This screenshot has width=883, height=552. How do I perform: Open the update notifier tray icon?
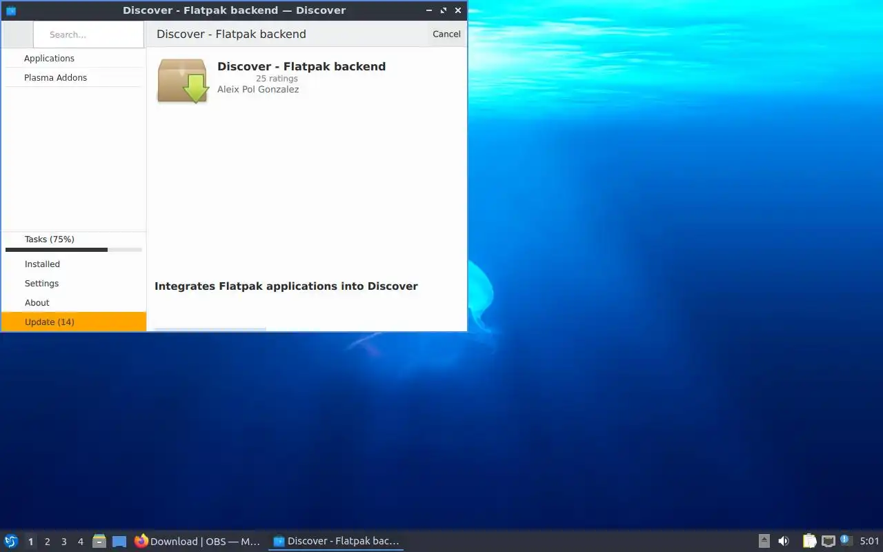coord(846,541)
